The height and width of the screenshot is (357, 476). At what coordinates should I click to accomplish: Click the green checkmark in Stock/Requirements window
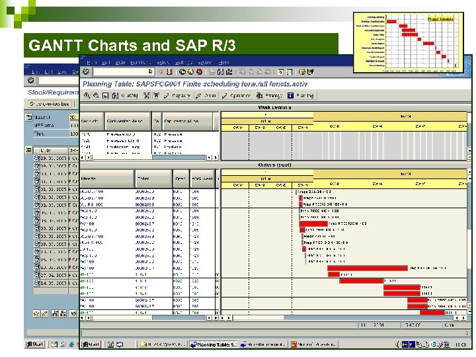pos(30,80)
